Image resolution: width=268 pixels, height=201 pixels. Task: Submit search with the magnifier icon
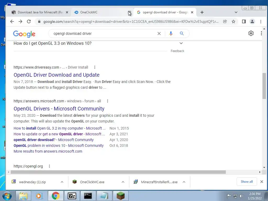coord(182,33)
